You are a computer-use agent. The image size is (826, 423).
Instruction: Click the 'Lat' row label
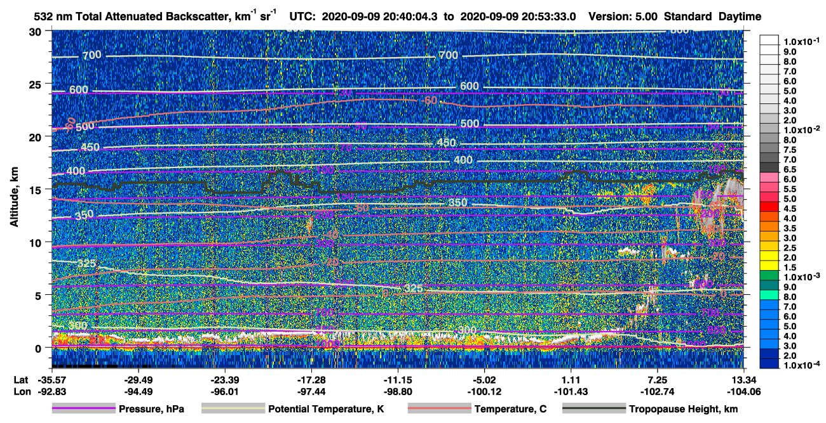point(20,381)
